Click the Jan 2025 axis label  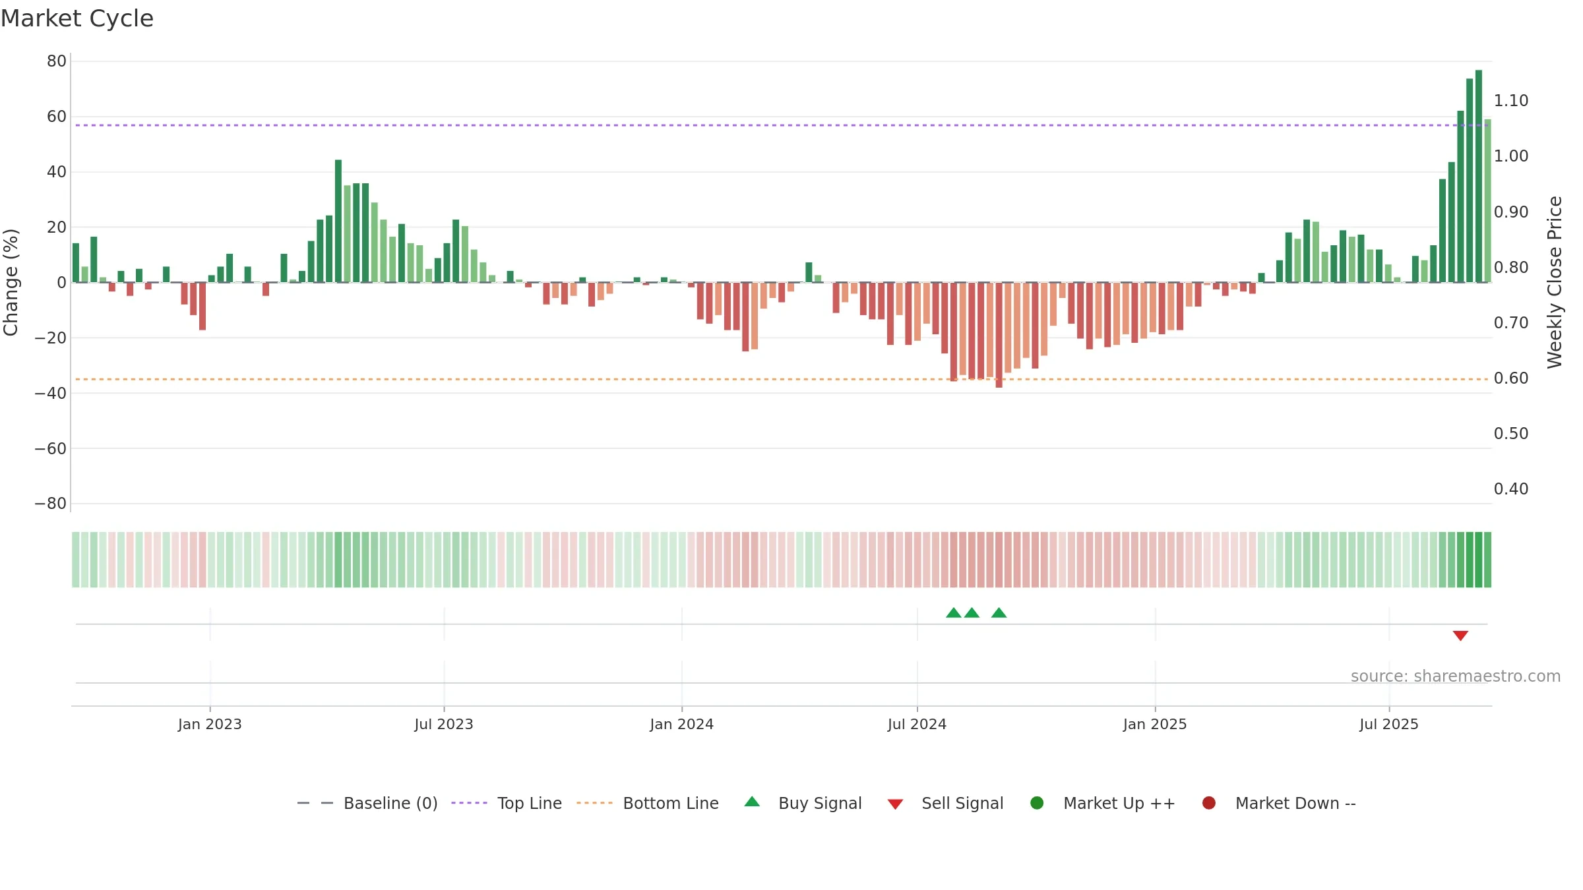[x=1155, y=725]
